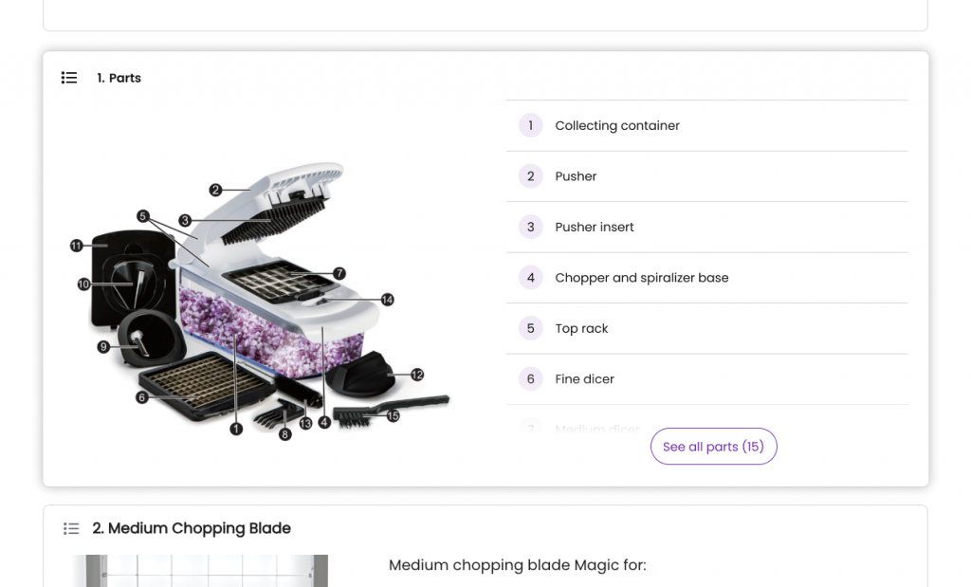This screenshot has height=587, width=971.
Task: Select the Fine dicer list item
Action: tap(706, 379)
